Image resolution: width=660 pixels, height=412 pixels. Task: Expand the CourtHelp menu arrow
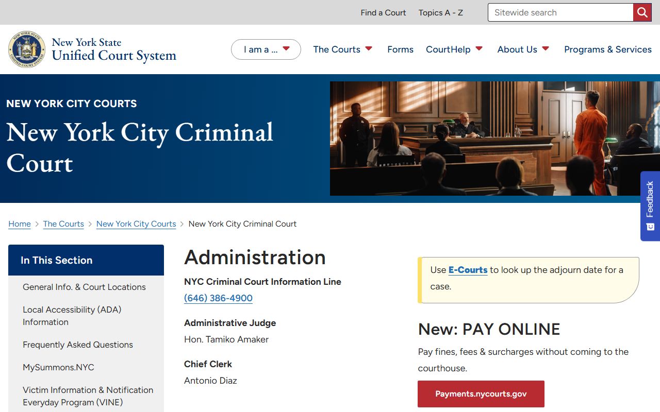(479, 49)
